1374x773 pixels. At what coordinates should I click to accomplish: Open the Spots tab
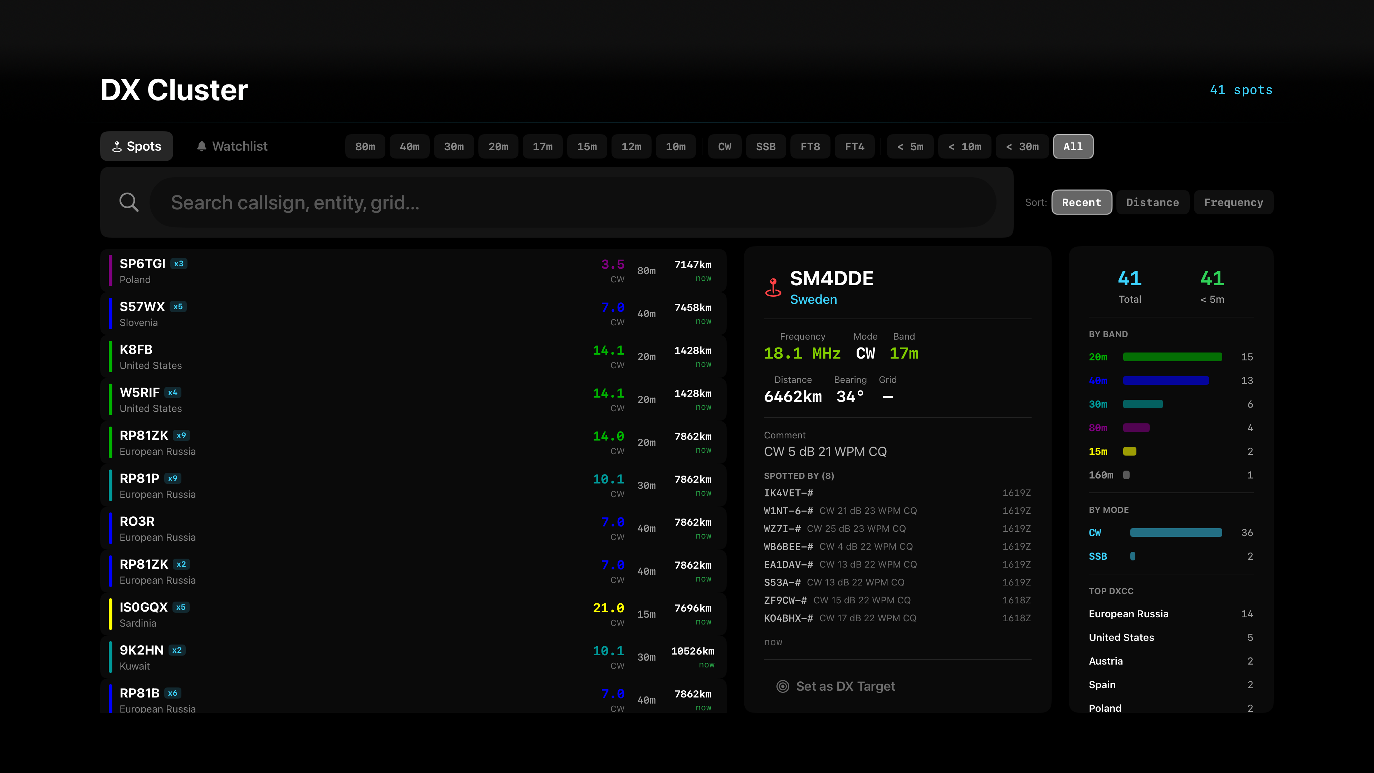click(x=137, y=146)
